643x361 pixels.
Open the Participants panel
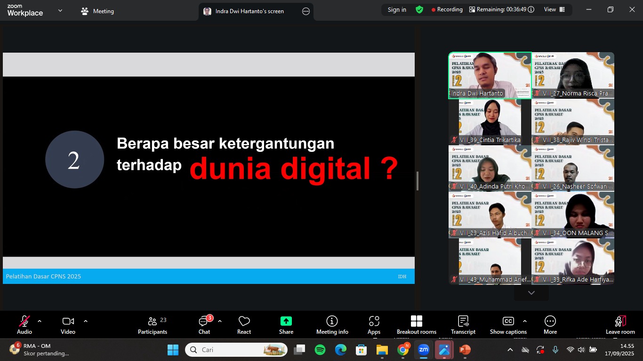click(x=153, y=324)
